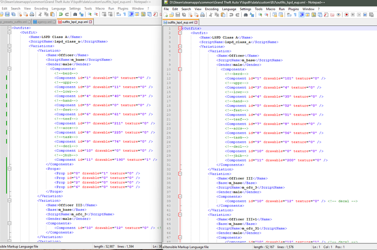Collapse Variation fold marker at line 33, right window
377x250 pixels.
[180, 174]
